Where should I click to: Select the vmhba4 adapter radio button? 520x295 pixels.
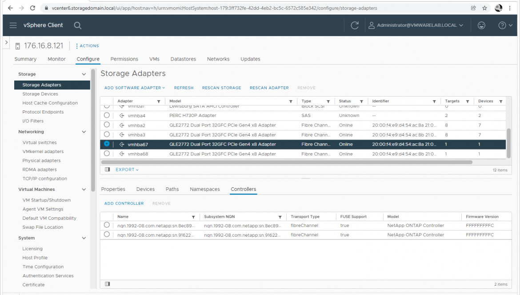coord(107,115)
